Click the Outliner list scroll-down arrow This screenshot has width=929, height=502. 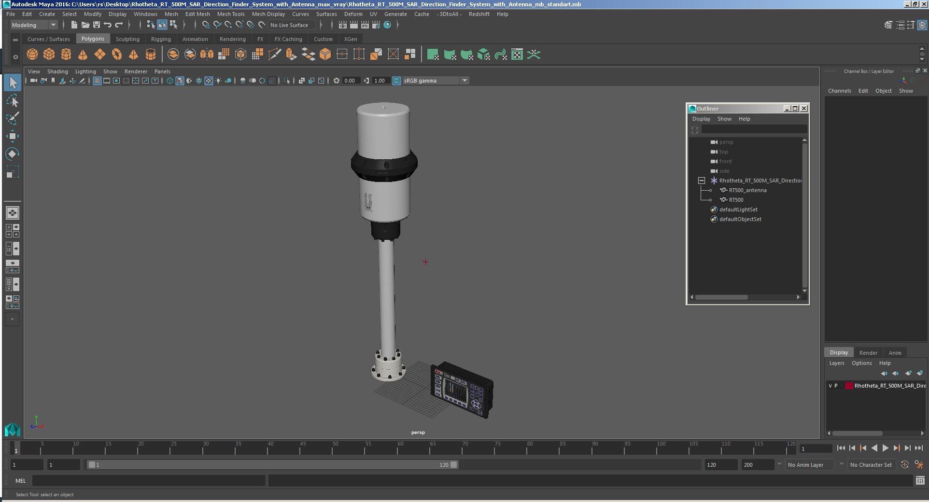click(804, 291)
